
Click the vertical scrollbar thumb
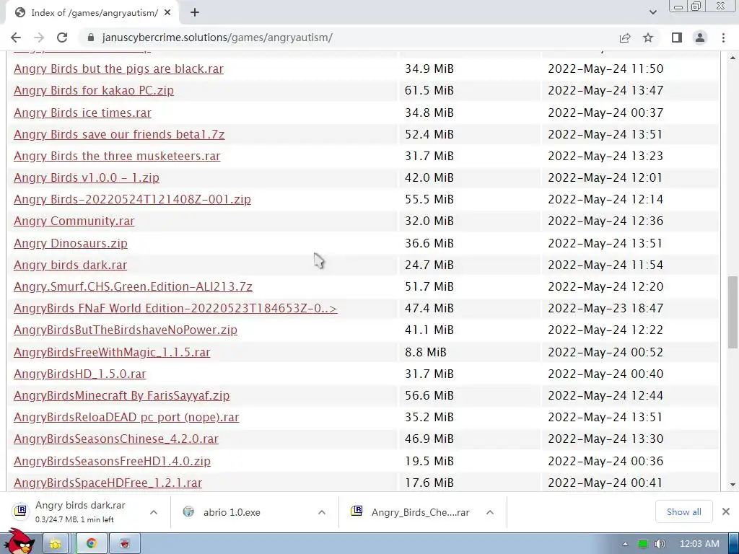(733, 312)
